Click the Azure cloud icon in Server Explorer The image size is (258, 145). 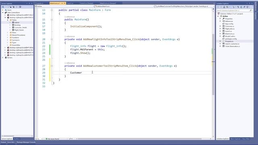pyautogui.click(x=6, y=10)
